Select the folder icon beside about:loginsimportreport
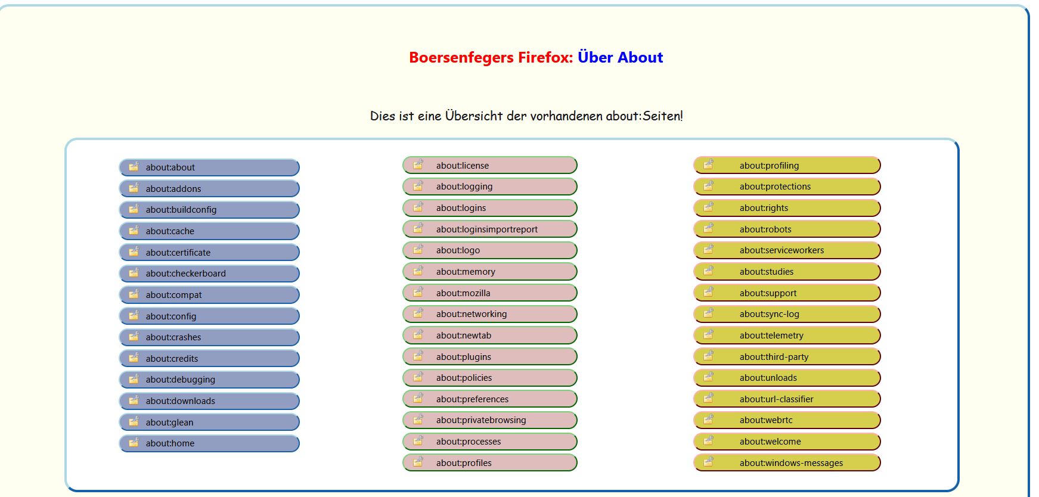The height and width of the screenshot is (497, 1039). [418, 228]
